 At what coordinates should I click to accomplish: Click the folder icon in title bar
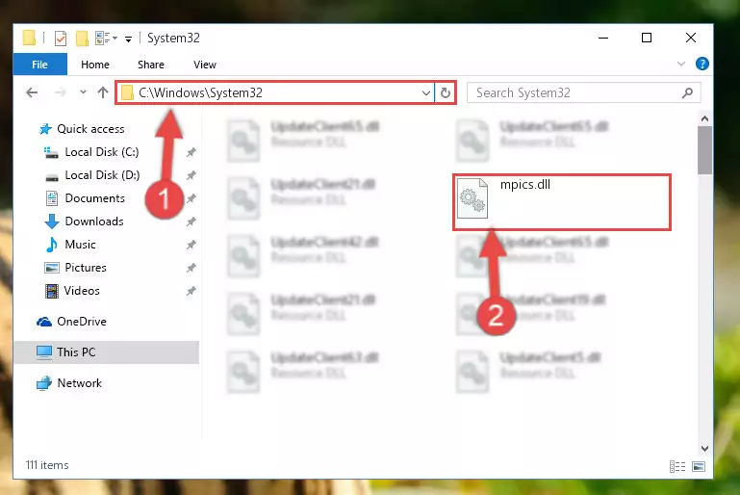tap(29, 38)
